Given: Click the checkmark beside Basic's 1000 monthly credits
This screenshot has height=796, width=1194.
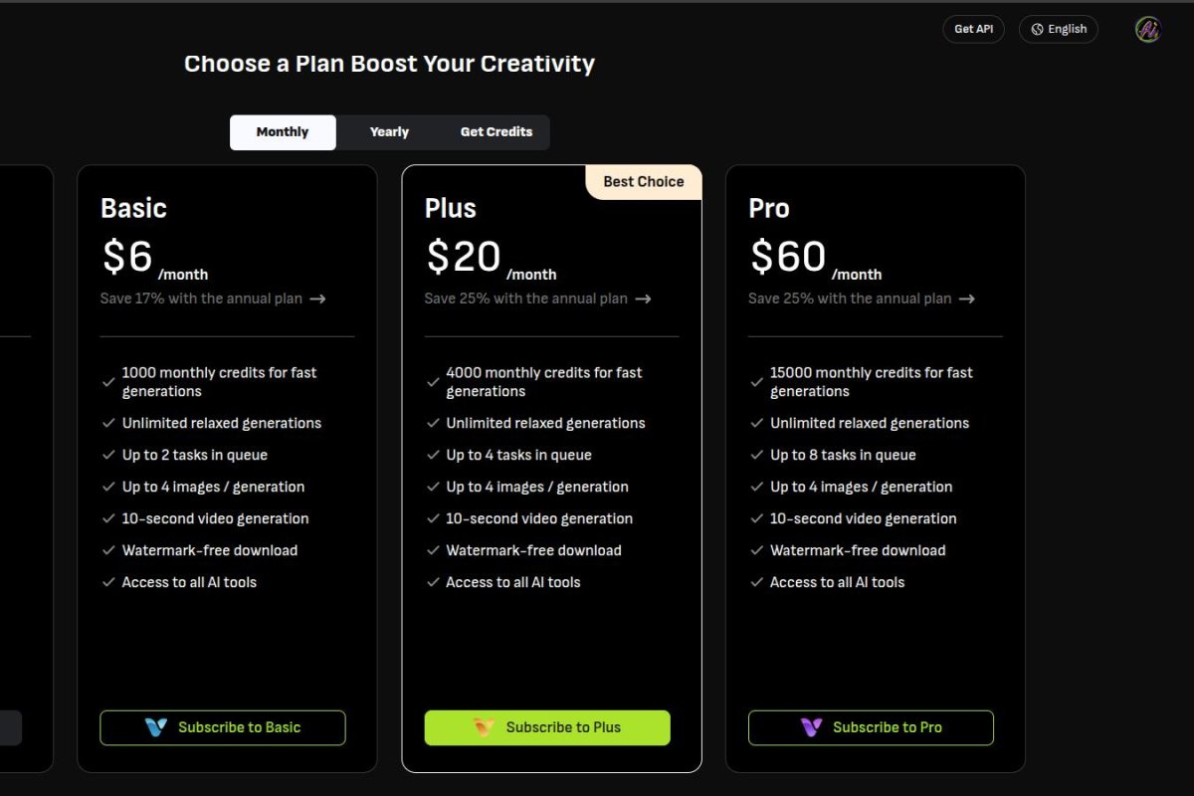Looking at the screenshot, I should 108,381.
